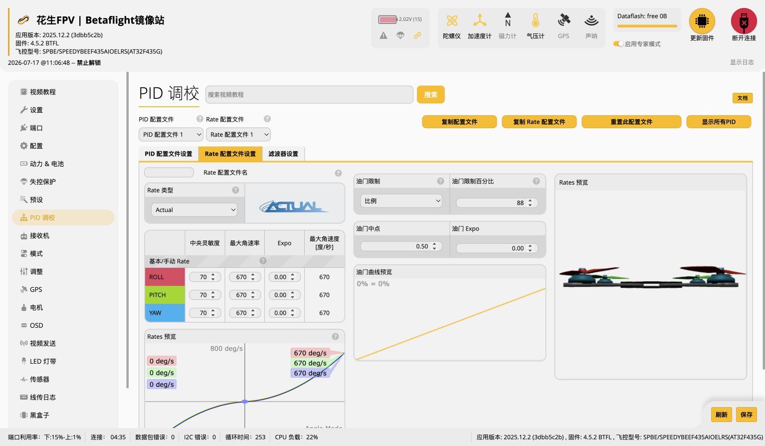
Task: Click the GPS satellite sensor icon
Action: (564, 20)
